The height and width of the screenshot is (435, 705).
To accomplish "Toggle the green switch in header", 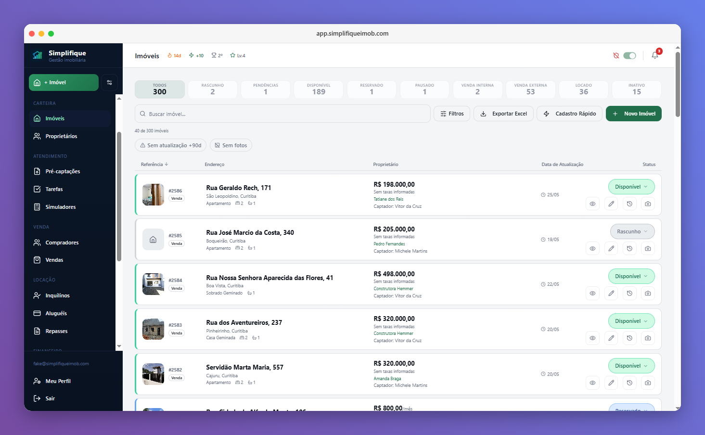I will pyautogui.click(x=629, y=56).
